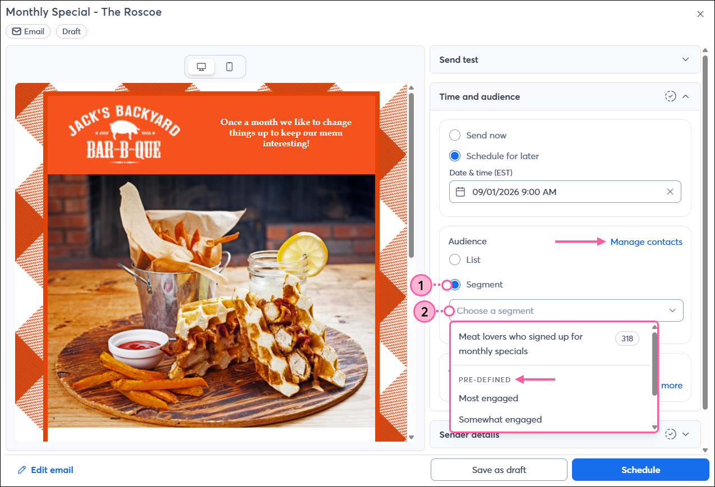This screenshot has width=715, height=487.
Task: Switch email preview to desktop view
Action: point(201,66)
